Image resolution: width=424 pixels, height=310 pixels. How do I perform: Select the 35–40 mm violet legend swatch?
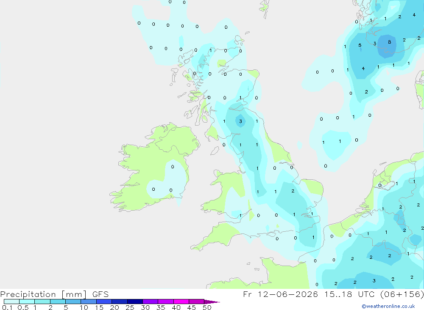(x=166, y=302)
